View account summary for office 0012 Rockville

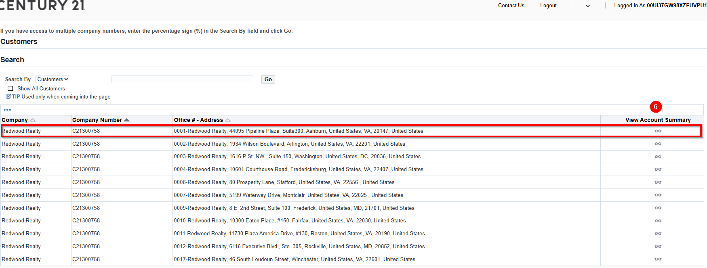tap(658, 247)
